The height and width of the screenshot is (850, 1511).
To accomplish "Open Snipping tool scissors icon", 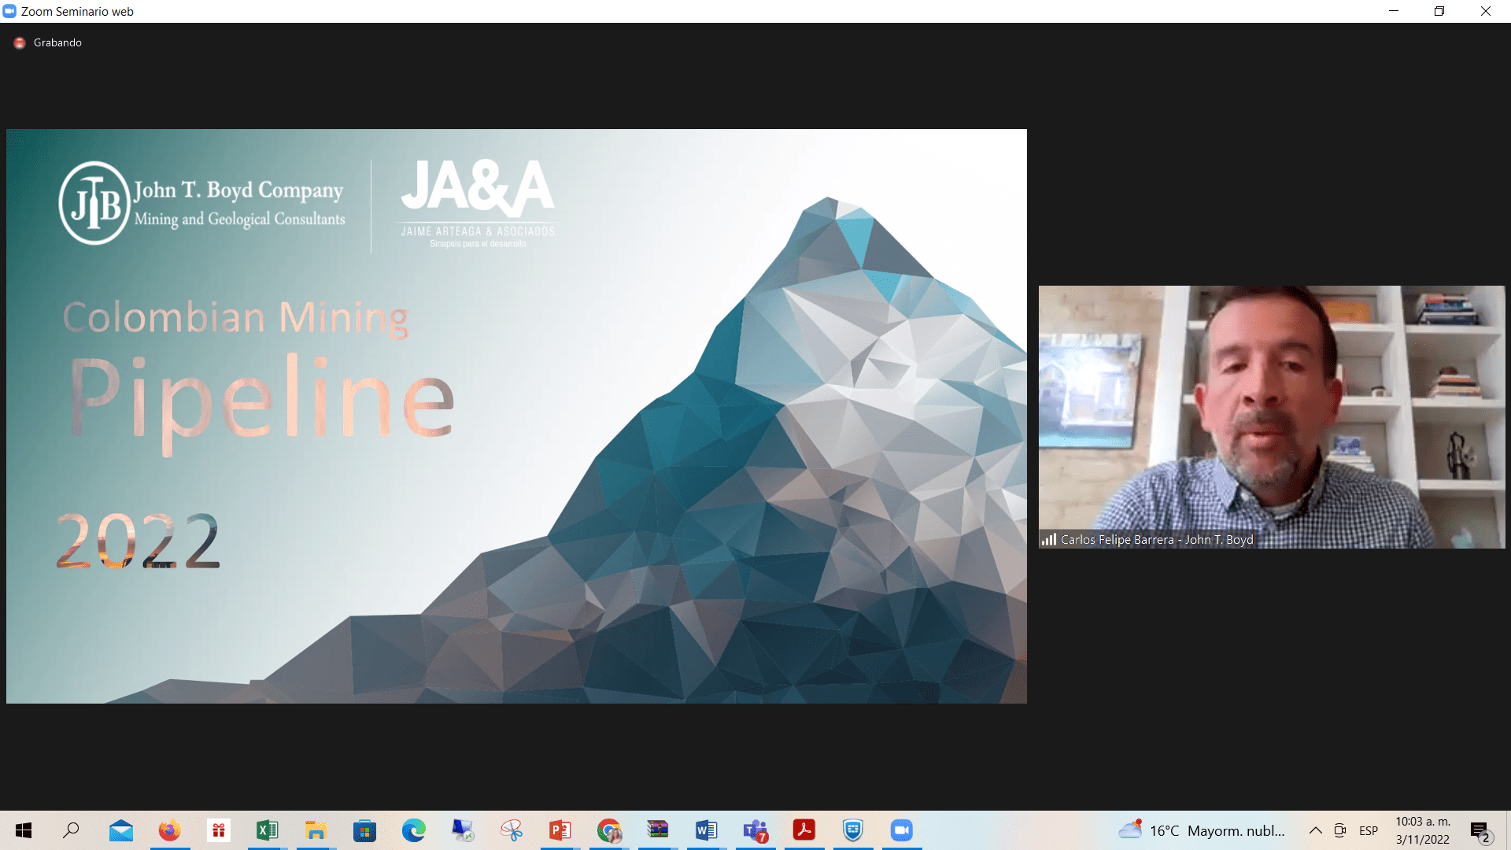I will (x=512, y=830).
